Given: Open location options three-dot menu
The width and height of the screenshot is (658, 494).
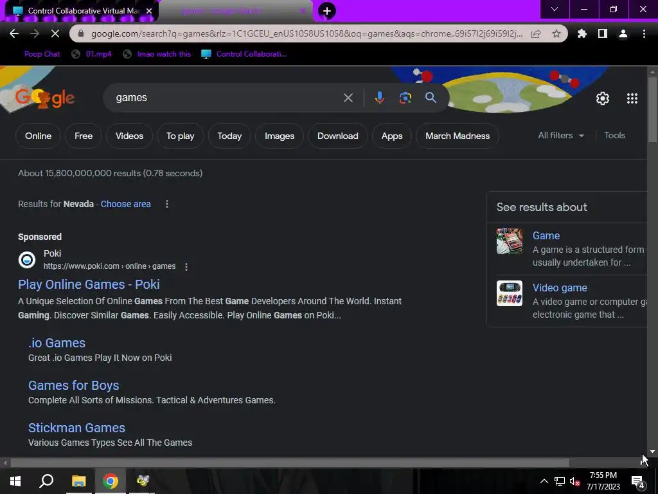Looking at the screenshot, I should click(167, 204).
